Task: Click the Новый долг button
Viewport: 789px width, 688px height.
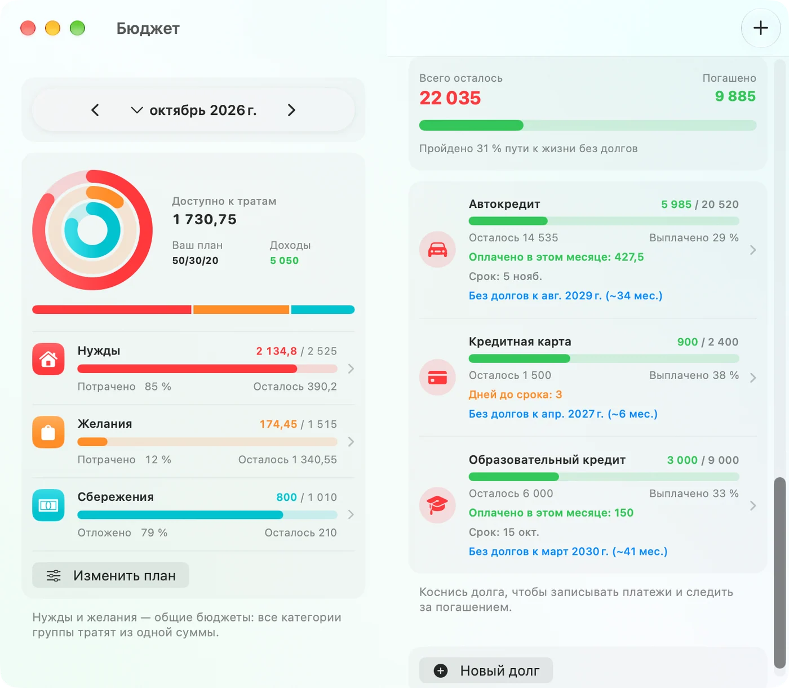Action: pyautogui.click(x=486, y=671)
